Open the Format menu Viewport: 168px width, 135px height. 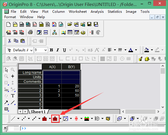click(x=10, y=17)
